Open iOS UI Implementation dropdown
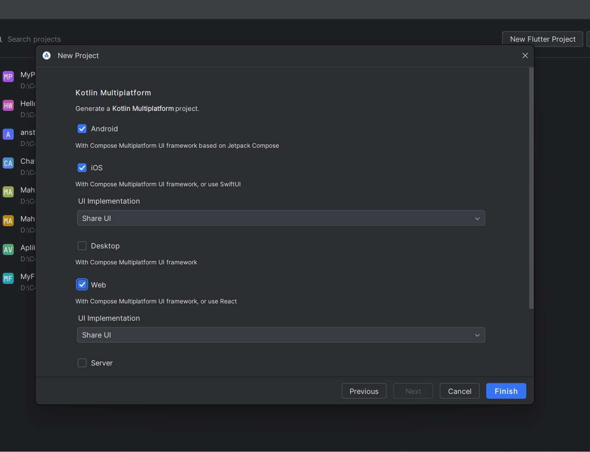The width and height of the screenshot is (590, 452). click(x=281, y=218)
